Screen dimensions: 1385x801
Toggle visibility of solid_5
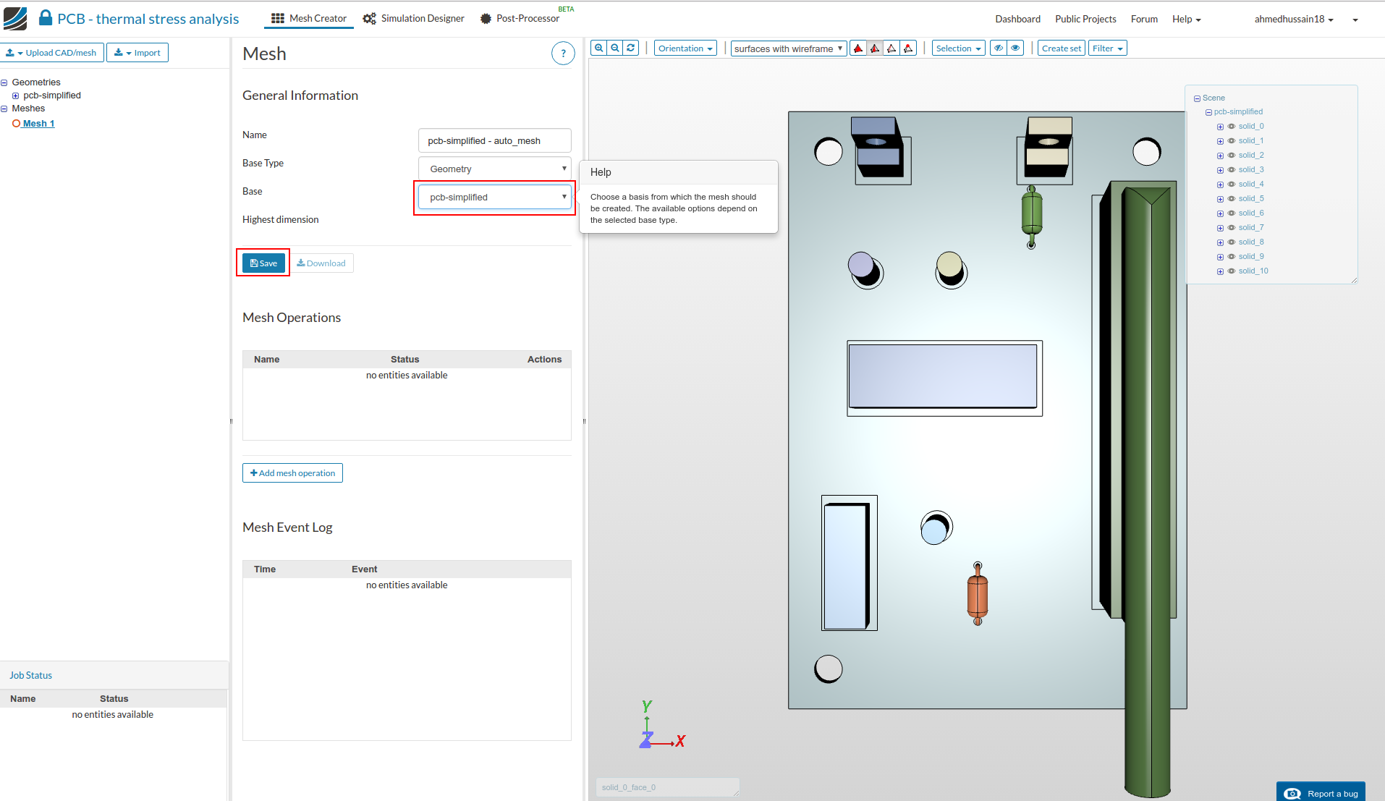(x=1232, y=199)
